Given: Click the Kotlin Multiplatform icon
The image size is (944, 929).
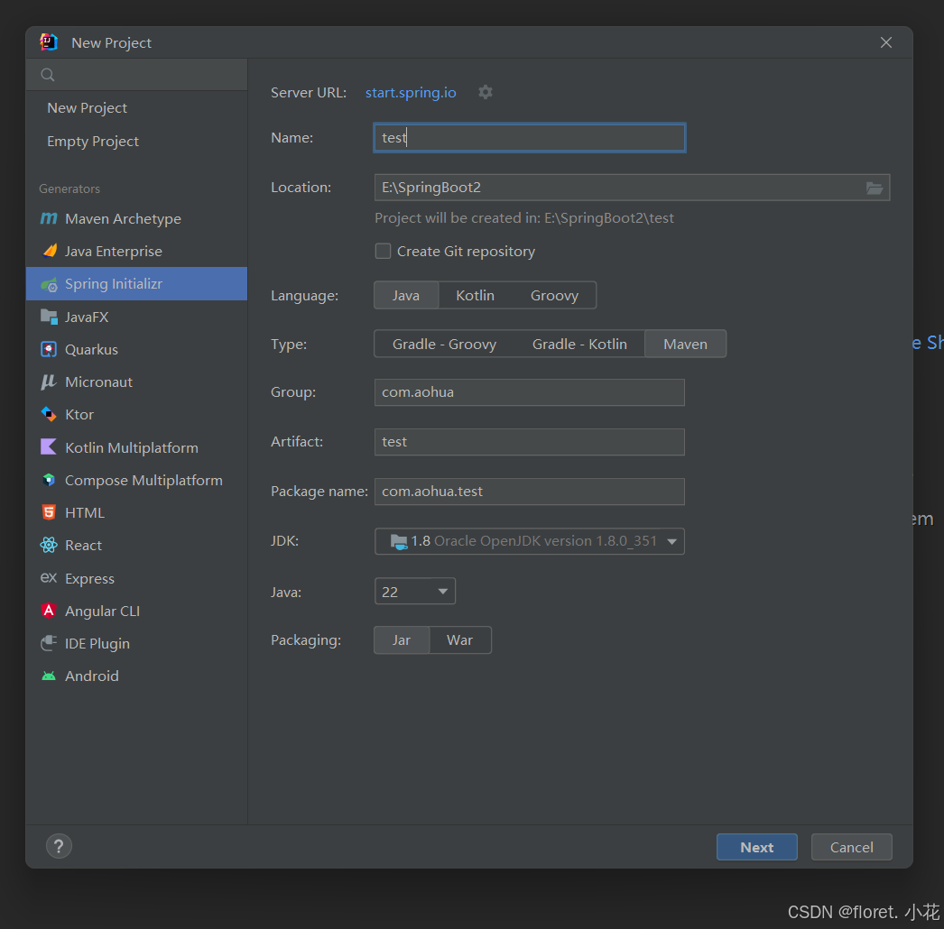Looking at the screenshot, I should [49, 447].
